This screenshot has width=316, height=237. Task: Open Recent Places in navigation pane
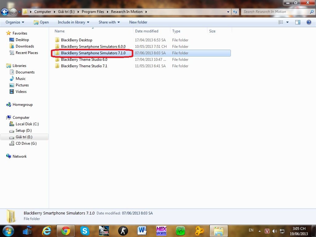pyautogui.click(x=27, y=52)
